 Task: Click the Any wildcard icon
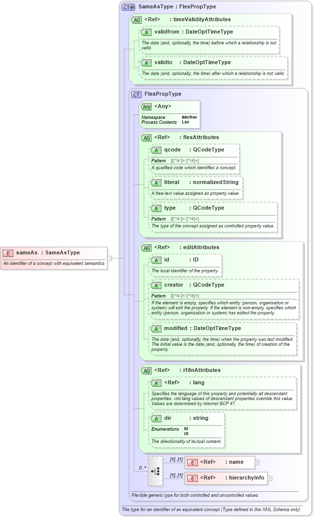tap(146, 107)
